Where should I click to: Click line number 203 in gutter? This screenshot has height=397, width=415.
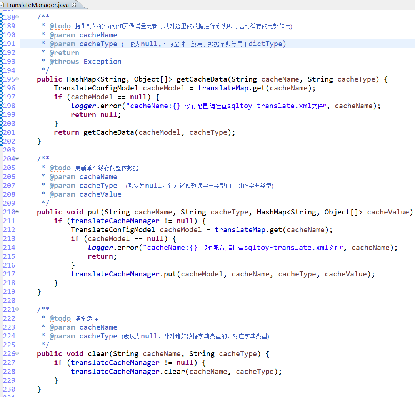tap(9, 150)
